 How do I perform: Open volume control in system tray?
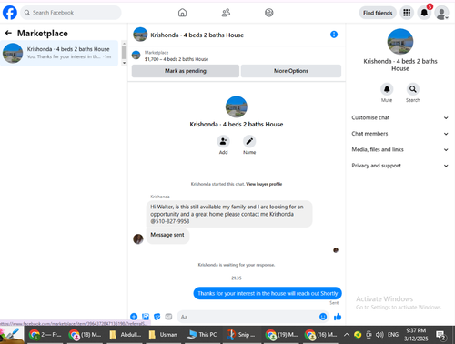coord(379,335)
